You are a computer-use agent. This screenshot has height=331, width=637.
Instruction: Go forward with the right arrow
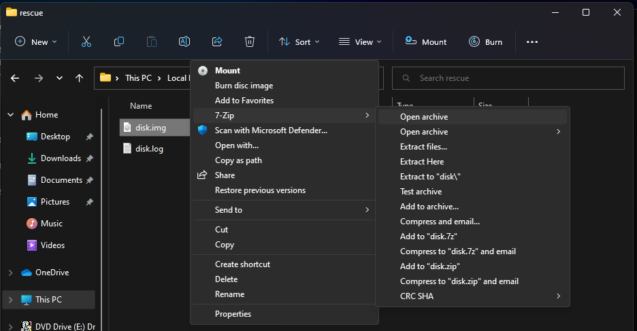[39, 78]
